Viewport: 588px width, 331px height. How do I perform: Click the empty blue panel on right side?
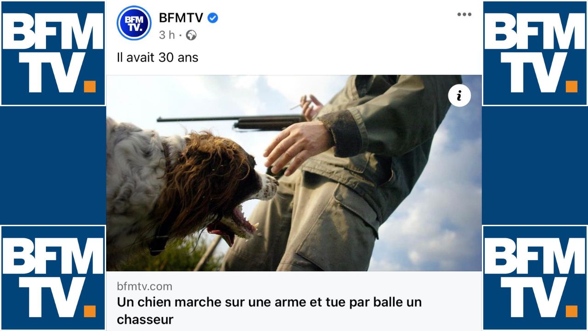tap(535, 165)
